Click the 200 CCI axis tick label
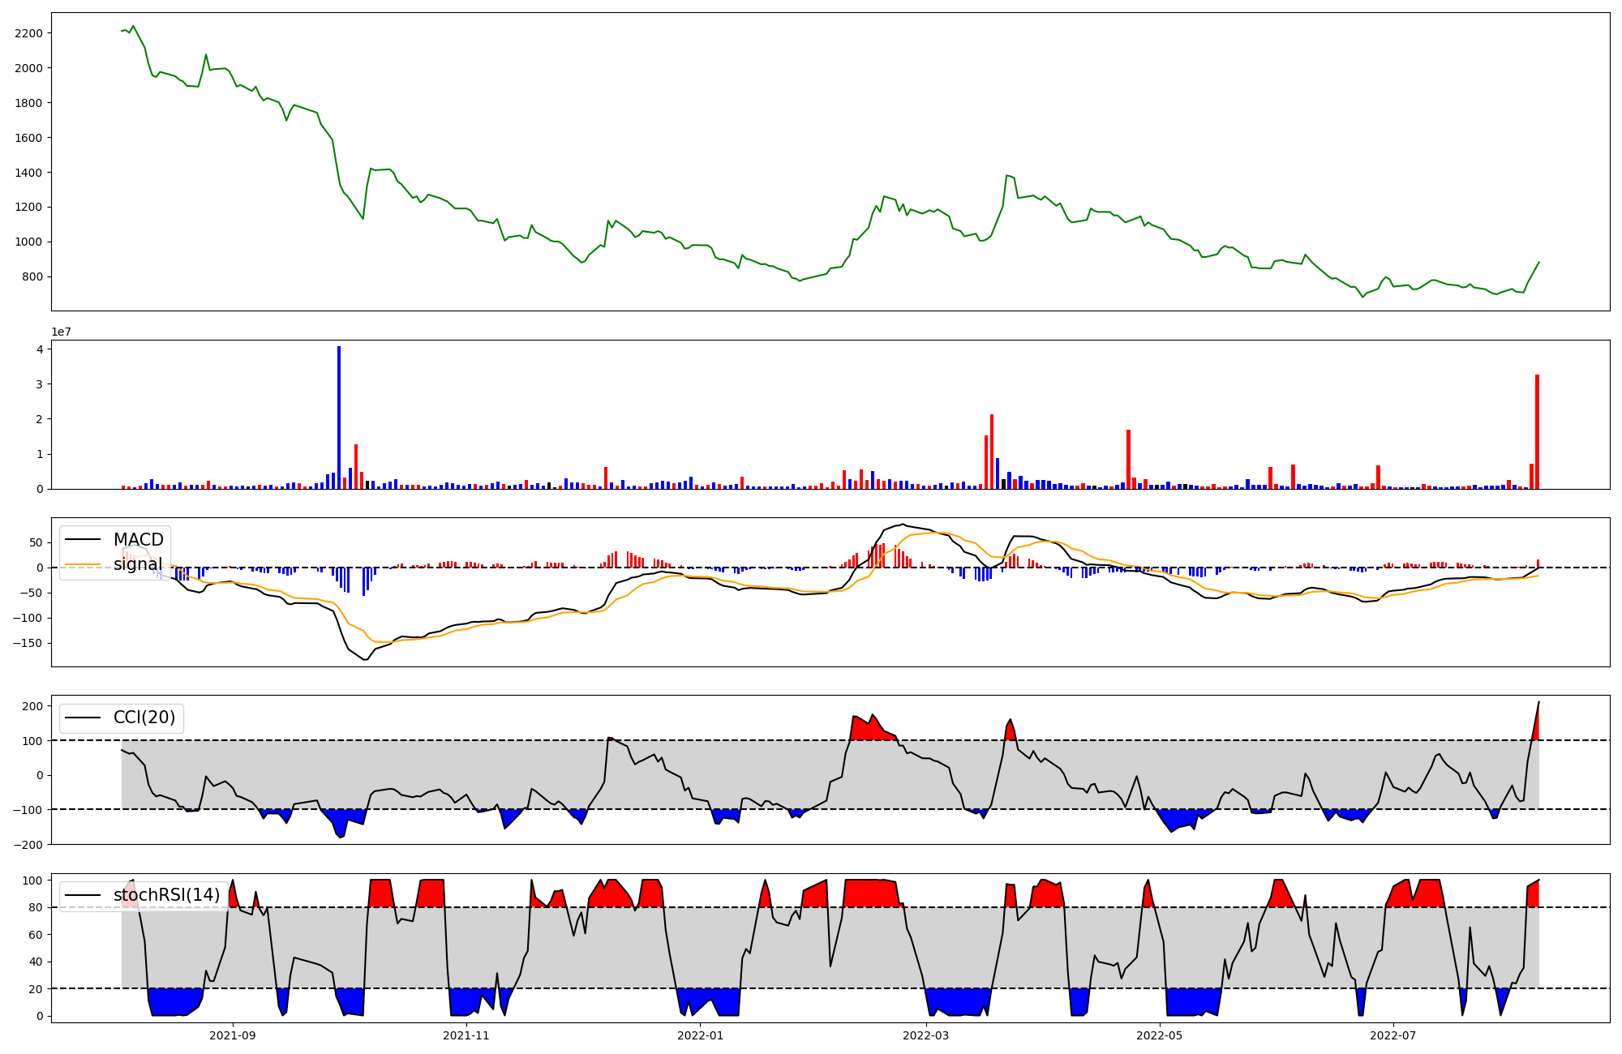 [x=32, y=706]
